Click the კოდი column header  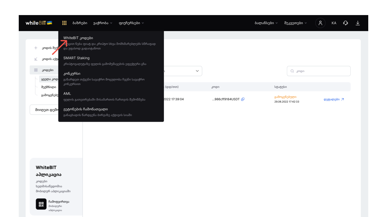215,87
